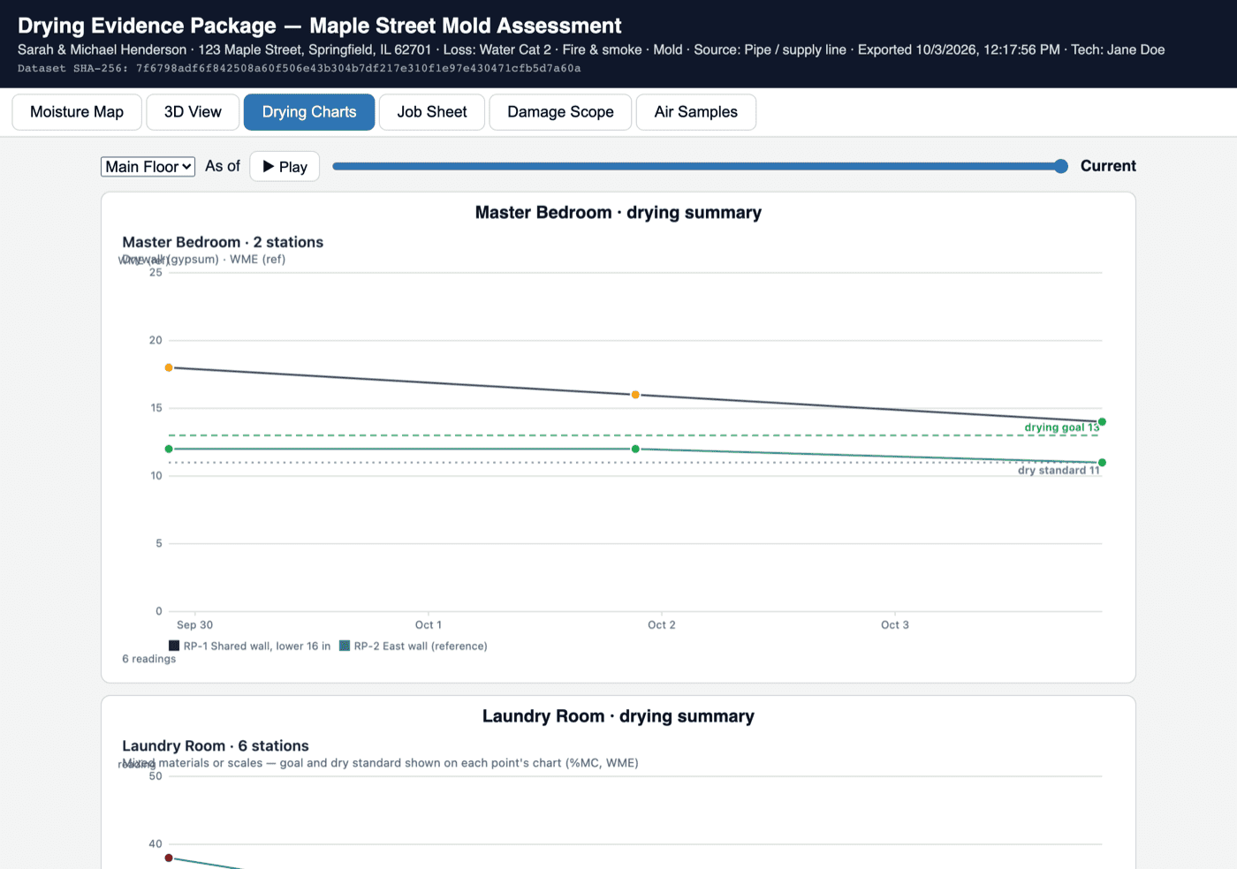This screenshot has height=869, width=1237.
Task: Show the Air Samples tab
Action: pyautogui.click(x=696, y=112)
